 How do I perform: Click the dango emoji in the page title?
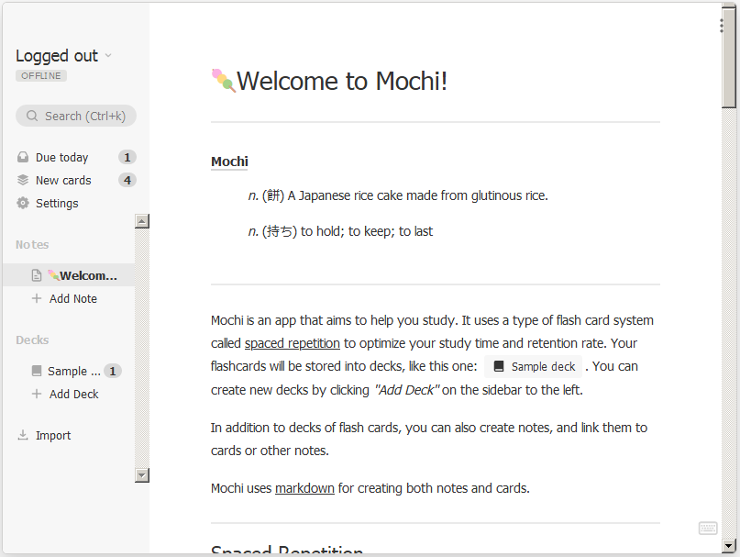tap(223, 81)
